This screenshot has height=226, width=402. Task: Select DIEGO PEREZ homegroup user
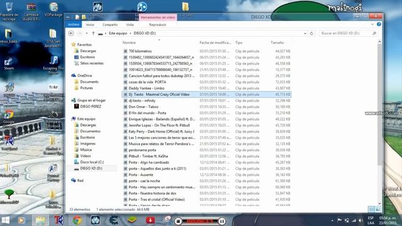pos(90,106)
